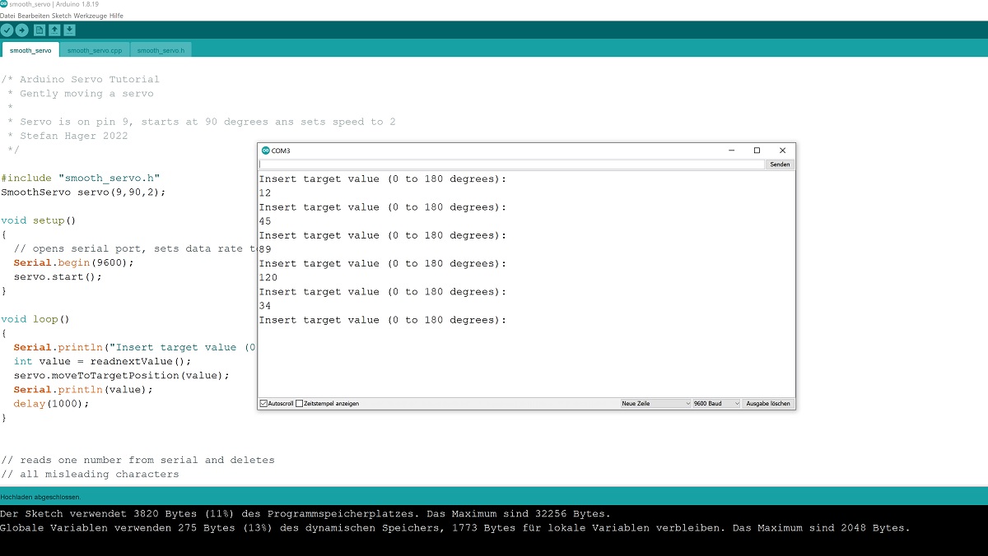The height and width of the screenshot is (556, 988).
Task: Switch to the smooth_servo tab
Action: tap(30, 50)
